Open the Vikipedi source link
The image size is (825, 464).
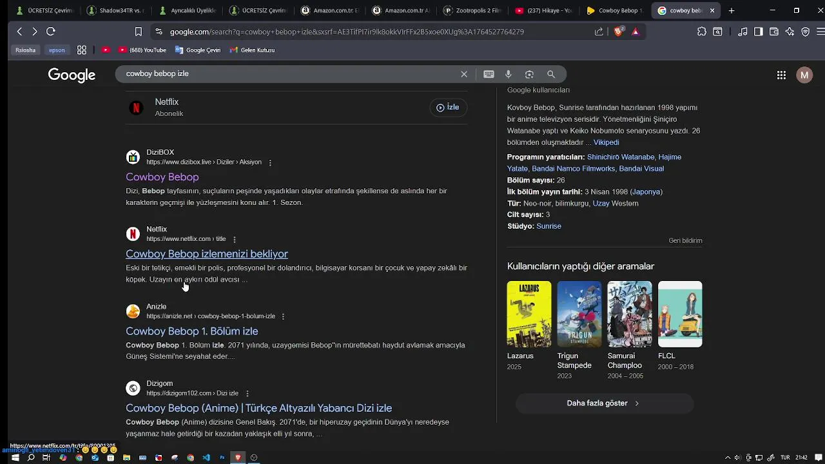click(x=606, y=142)
